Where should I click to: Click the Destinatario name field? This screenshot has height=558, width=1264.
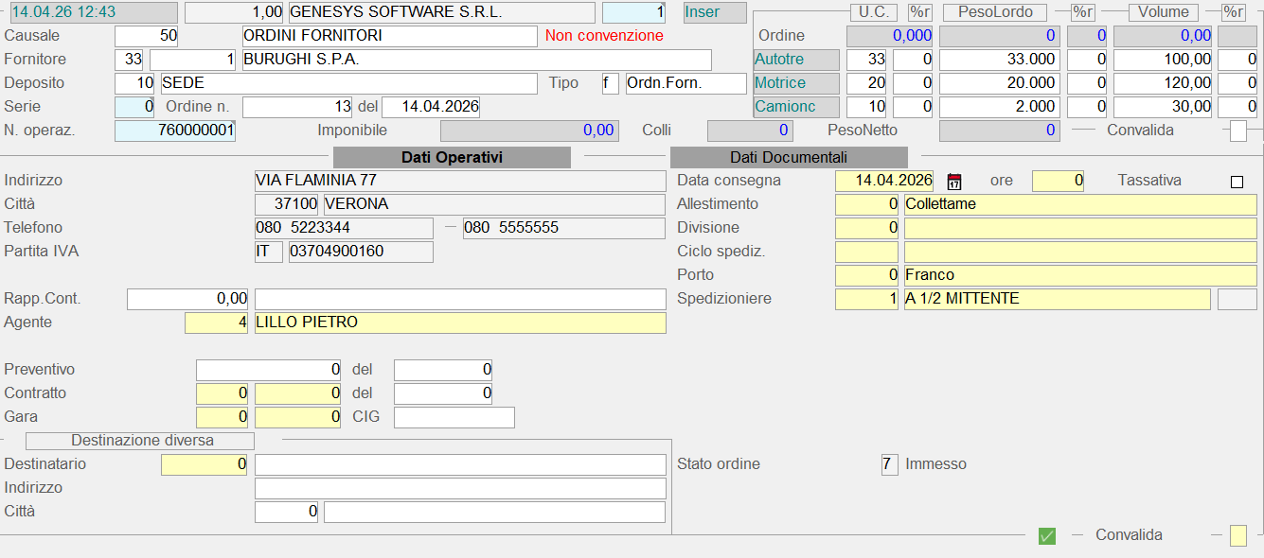click(460, 465)
